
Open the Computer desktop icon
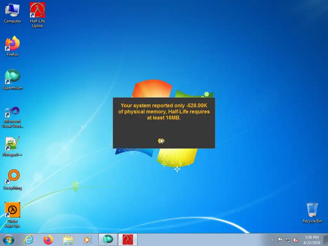pyautogui.click(x=12, y=13)
